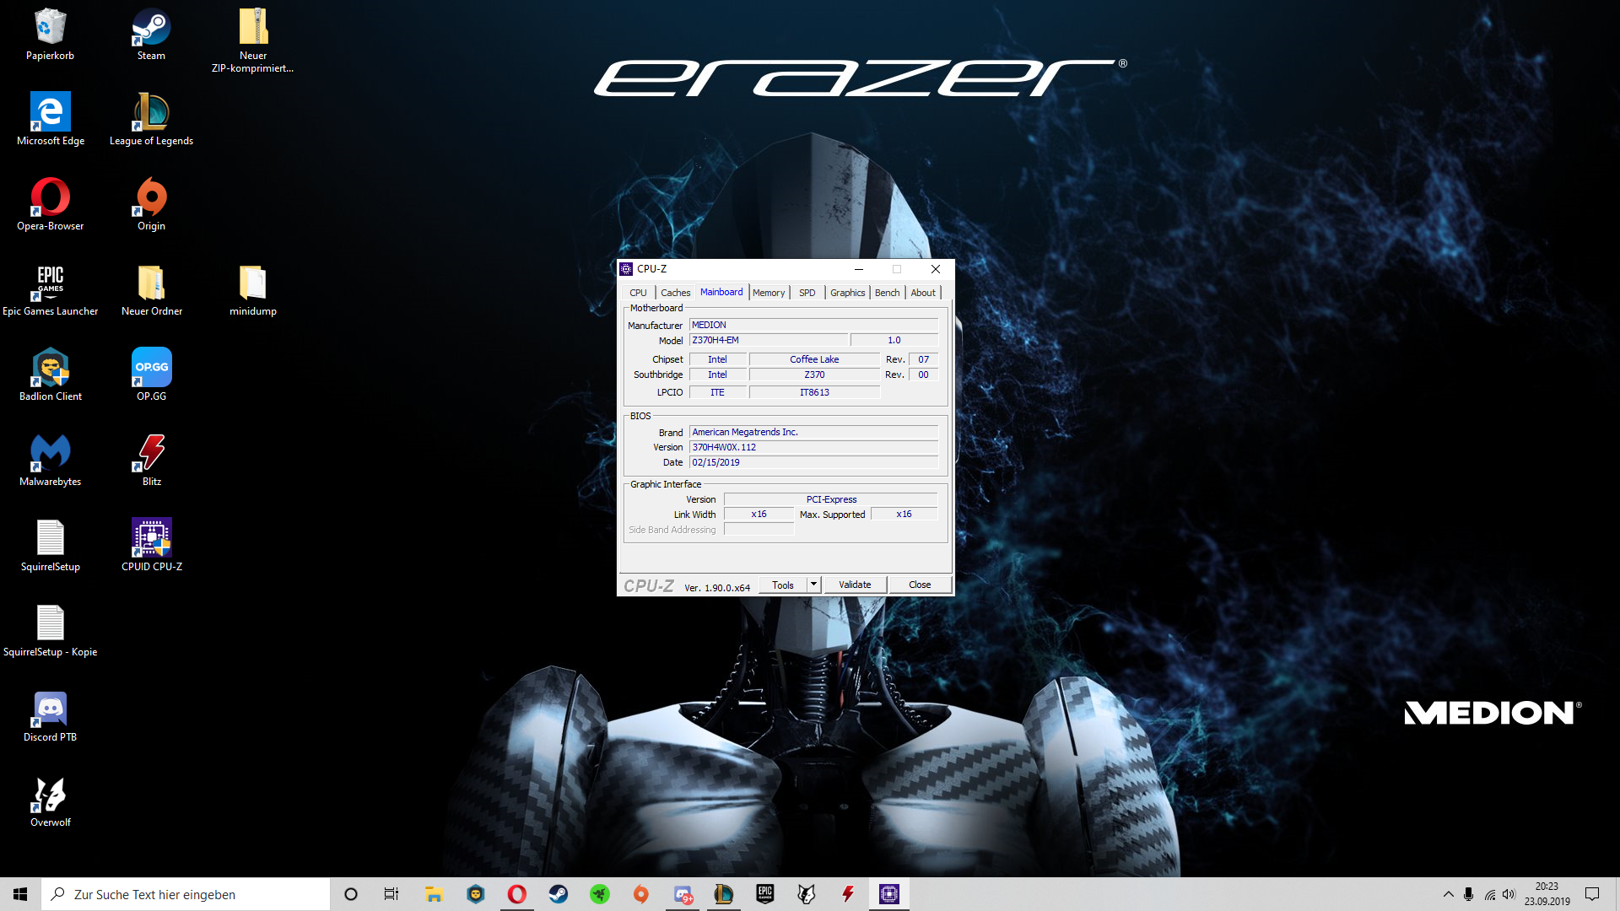The image size is (1620, 911).
Task: Switch to the Graphics tab
Action: coord(847,293)
